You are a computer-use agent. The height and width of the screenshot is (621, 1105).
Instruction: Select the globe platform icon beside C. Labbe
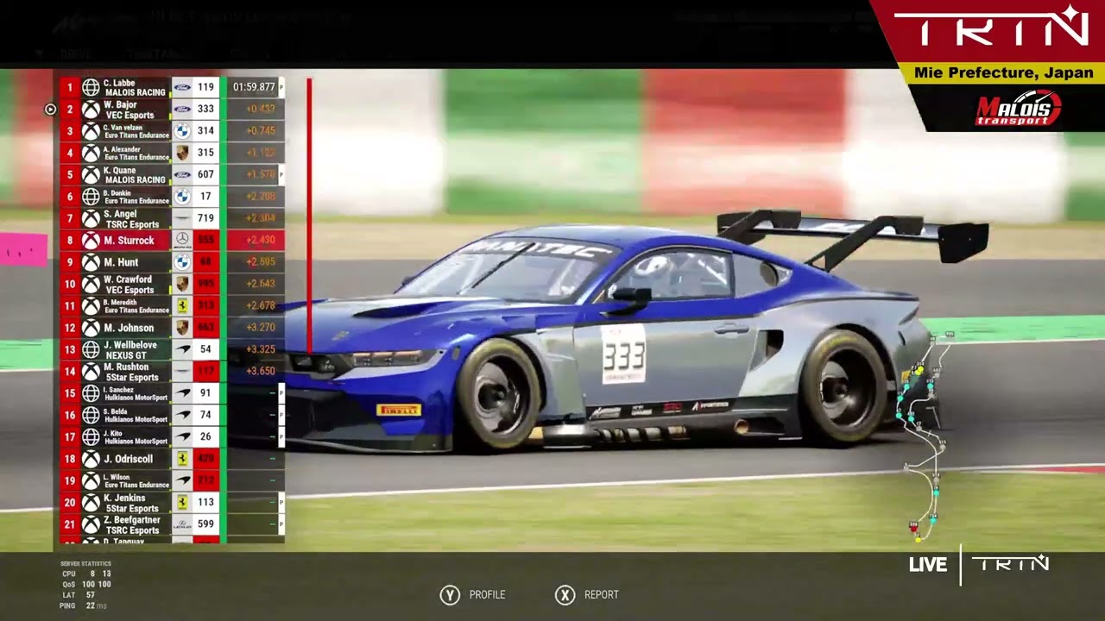[91, 87]
